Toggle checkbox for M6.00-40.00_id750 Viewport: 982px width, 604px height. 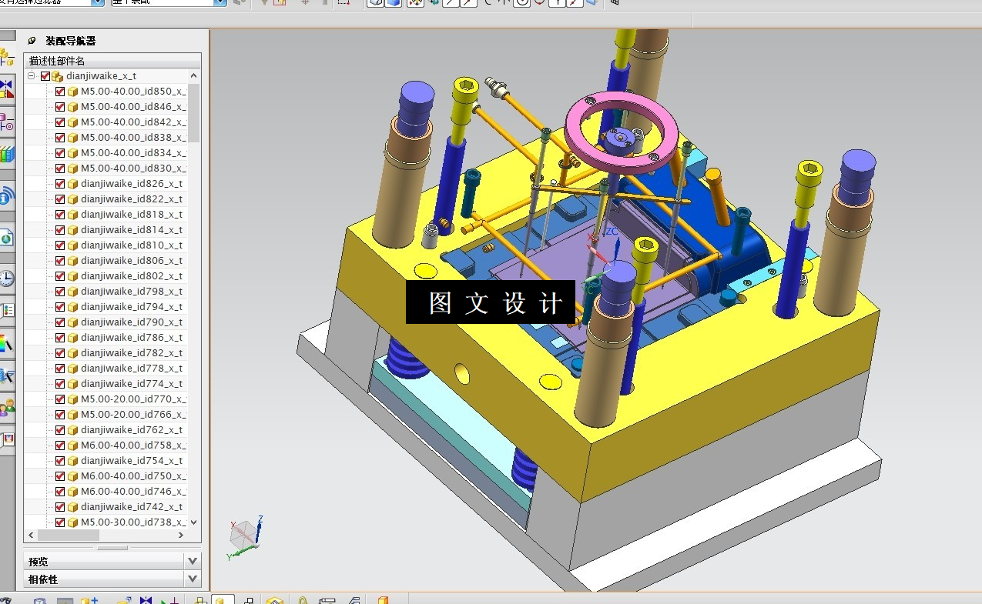pyautogui.click(x=60, y=476)
